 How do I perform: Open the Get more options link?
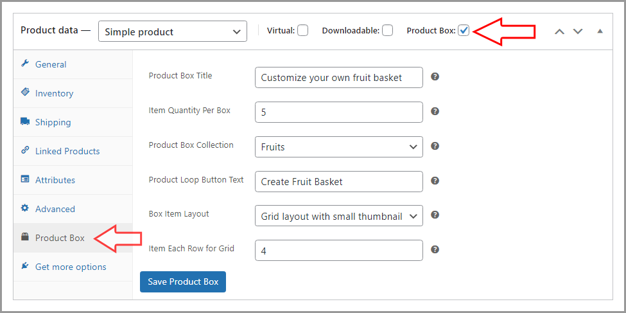(71, 267)
